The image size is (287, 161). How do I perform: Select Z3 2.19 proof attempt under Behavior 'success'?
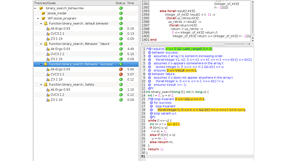[x=57, y=80]
